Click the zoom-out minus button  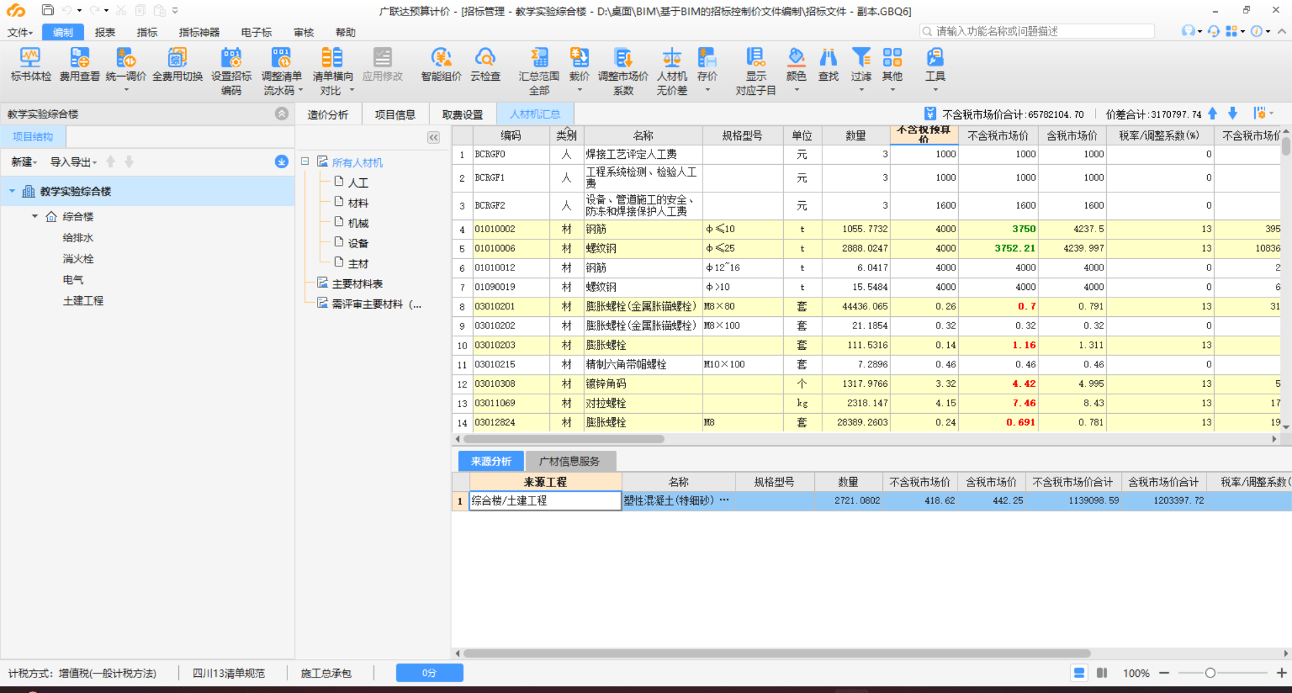(x=1164, y=673)
